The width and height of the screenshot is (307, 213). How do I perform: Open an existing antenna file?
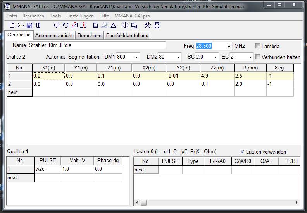(21, 25)
